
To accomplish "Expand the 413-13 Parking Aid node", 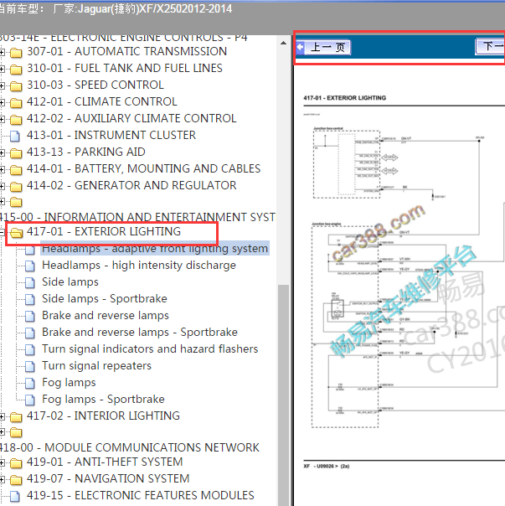I will [x=2, y=152].
